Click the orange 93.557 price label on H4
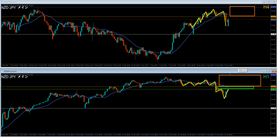The width and height of the screenshot is (277, 137). click(x=273, y=16)
